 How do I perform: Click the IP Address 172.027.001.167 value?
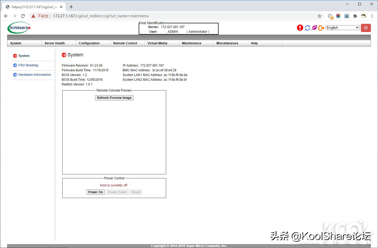(x=152, y=66)
